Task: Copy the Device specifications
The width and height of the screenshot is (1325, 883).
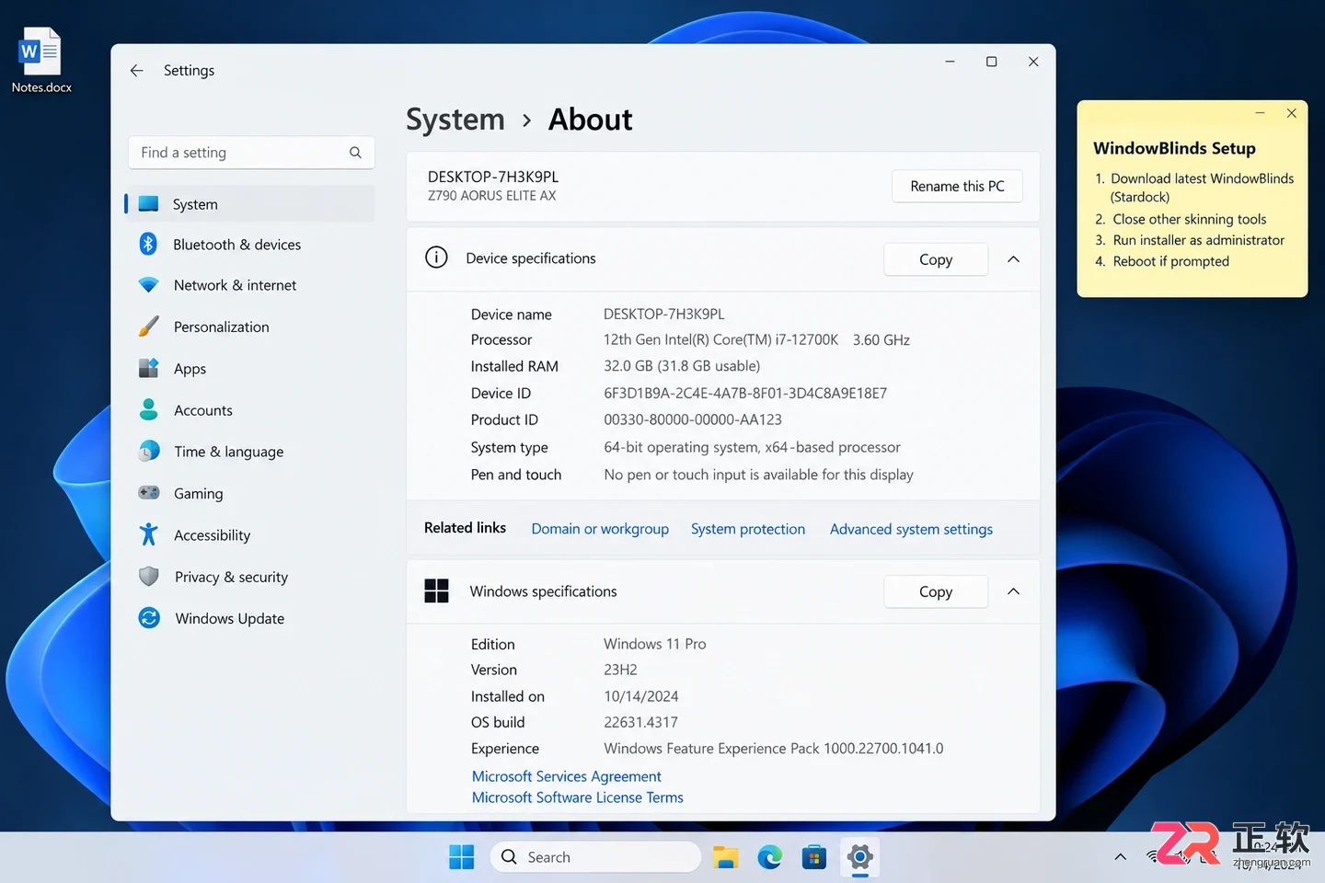Action: pyautogui.click(x=936, y=259)
